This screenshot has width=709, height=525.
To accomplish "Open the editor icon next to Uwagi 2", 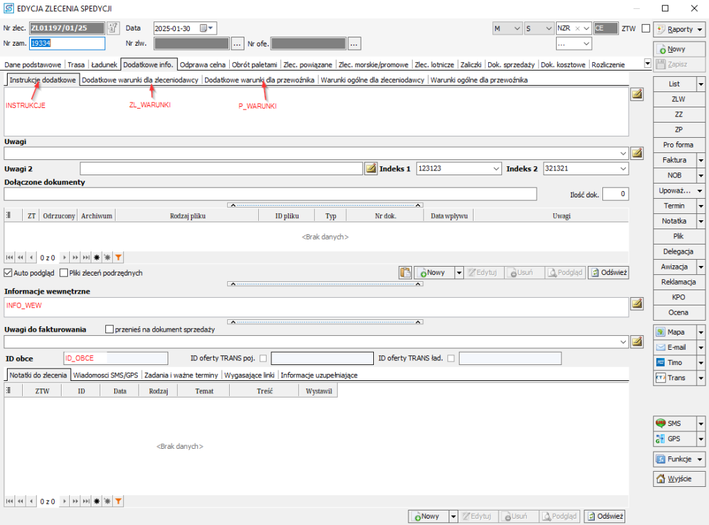I will point(370,168).
